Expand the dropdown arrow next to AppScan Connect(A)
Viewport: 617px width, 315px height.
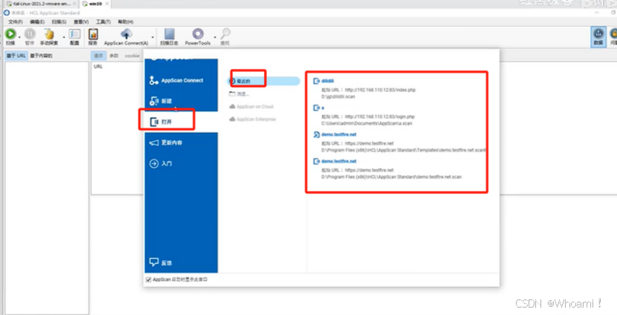tap(152, 36)
